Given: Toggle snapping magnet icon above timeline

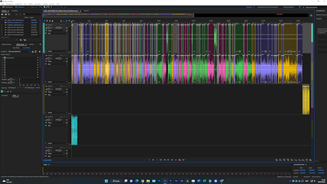Looking at the screenshot, I should tap(66, 21).
